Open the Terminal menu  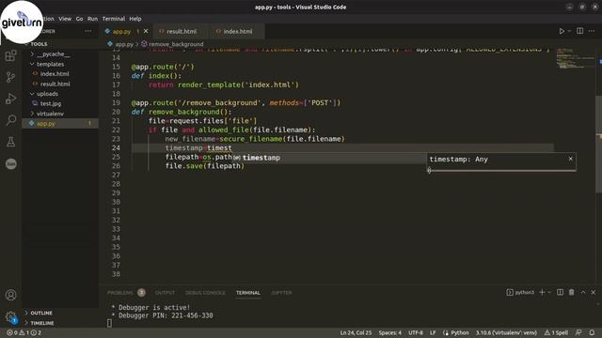[x=114, y=19]
